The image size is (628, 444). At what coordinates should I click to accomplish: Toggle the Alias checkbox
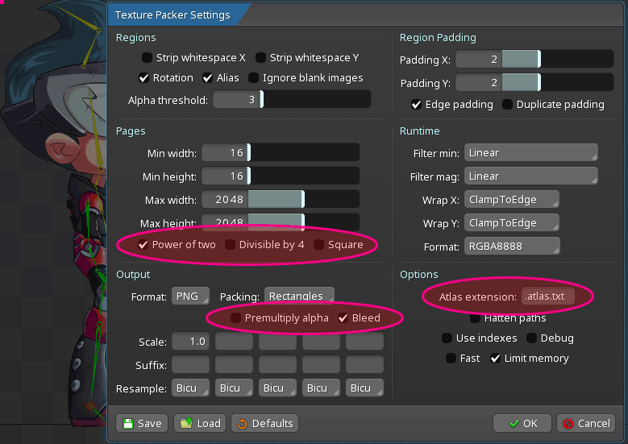[x=207, y=77]
